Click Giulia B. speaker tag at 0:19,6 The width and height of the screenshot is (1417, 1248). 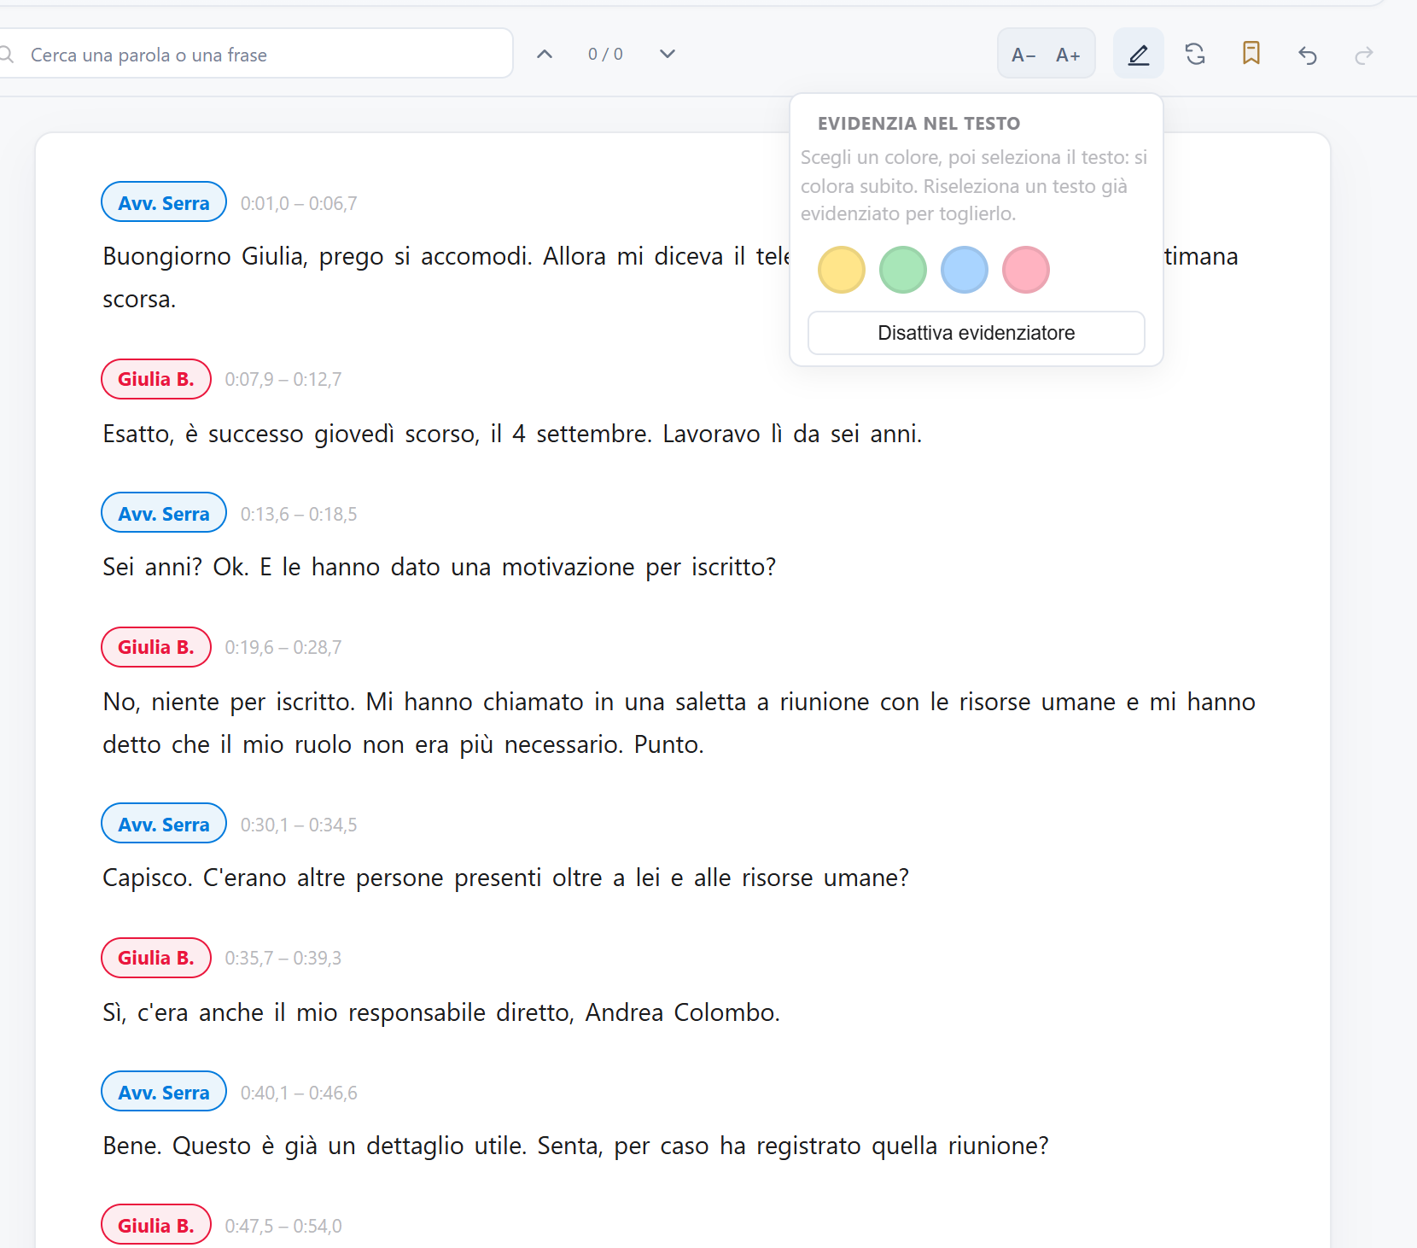(x=156, y=647)
